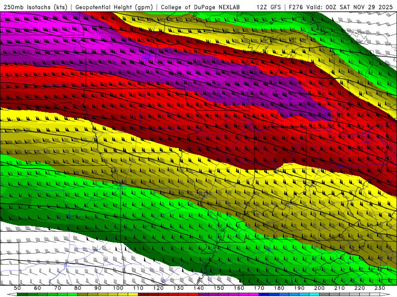Select the 150 value on the color scale
The image size is (397, 297).
[218, 288]
